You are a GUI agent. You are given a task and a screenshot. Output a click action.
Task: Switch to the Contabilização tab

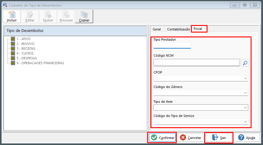click(179, 29)
